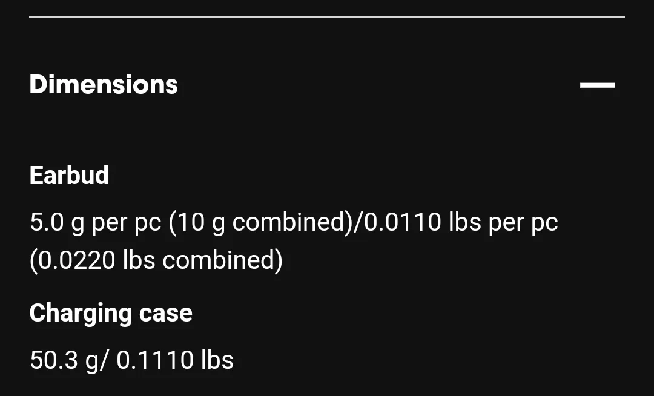This screenshot has height=396, width=654.
Task: Select the Earbud label
Action: [69, 175]
